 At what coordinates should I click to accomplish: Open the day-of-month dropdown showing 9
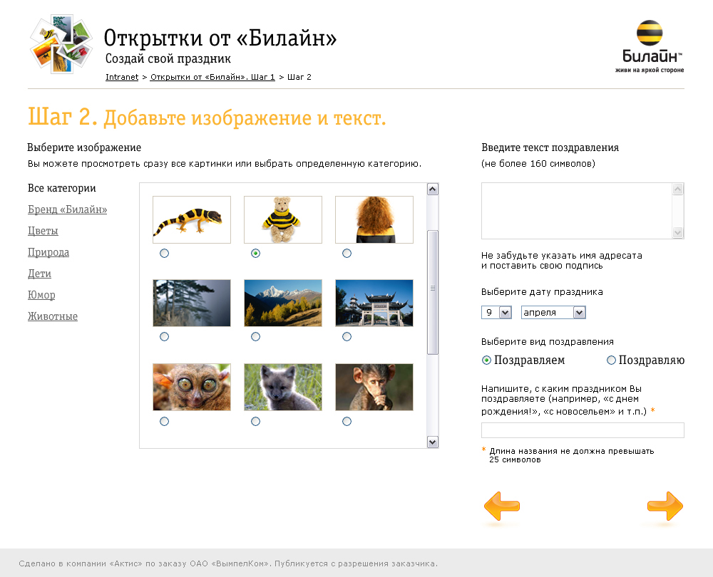[505, 313]
